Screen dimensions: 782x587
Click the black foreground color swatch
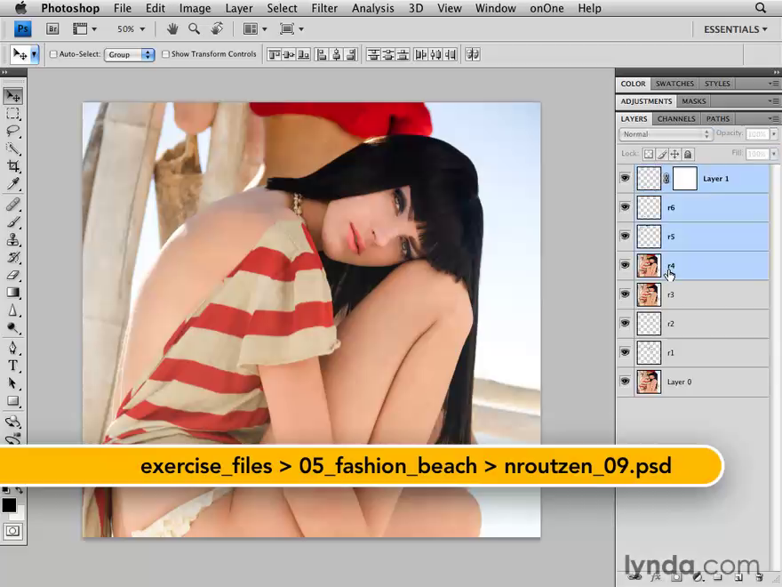pyautogui.click(x=9, y=504)
